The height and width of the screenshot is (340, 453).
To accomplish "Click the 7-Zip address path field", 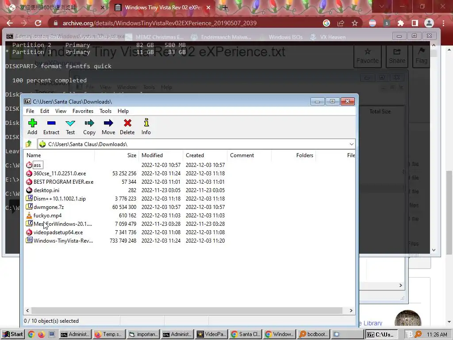I will tap(196, 144).
